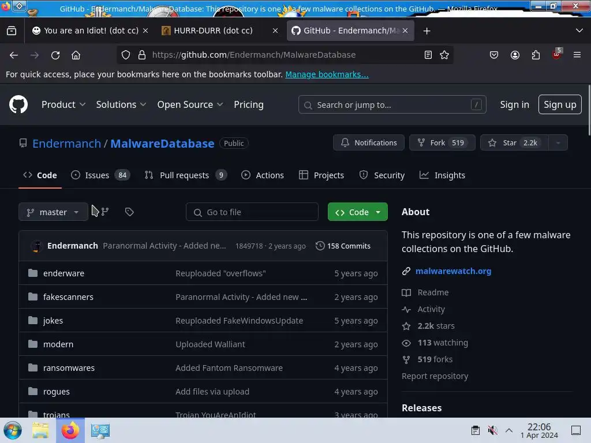Viewport: 591px width, 443px height.
Task: Click the GitHub Octocat logo
Action: 18,104
